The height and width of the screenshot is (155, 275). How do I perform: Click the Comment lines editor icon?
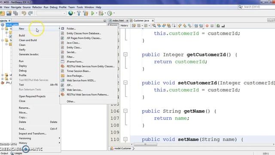tap(218, 26)
